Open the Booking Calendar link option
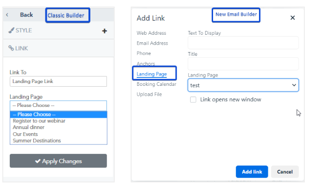Viewport: 310px width, 189px height. (x=156, y=84)
